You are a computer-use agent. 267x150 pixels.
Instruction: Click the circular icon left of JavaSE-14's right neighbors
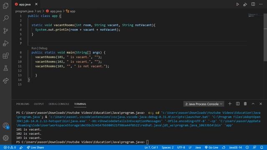[x=247, y=147]
